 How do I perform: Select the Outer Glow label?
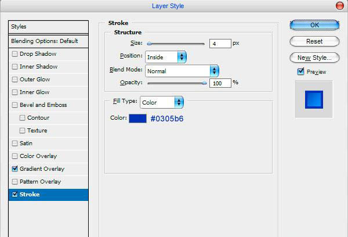click(35, 80)
